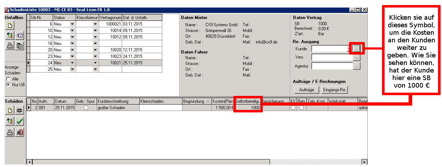Toggle the Geb.-Spur checkbox in damage row
The image size is (442, 167).
pos(85,107)
